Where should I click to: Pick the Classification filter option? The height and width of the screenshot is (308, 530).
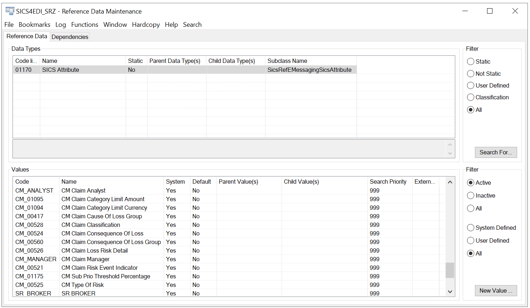(x=471, y=98)
